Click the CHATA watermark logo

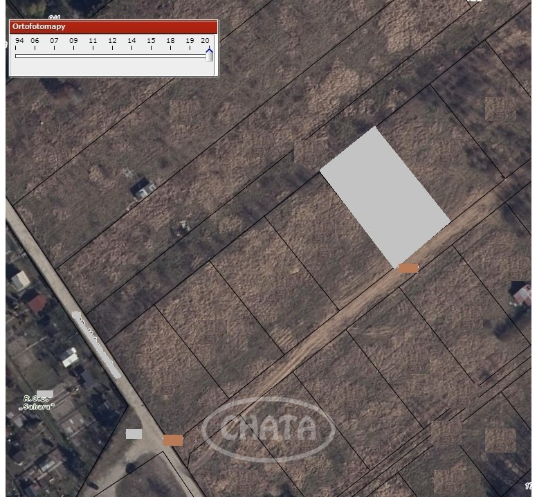click(268, 428)
